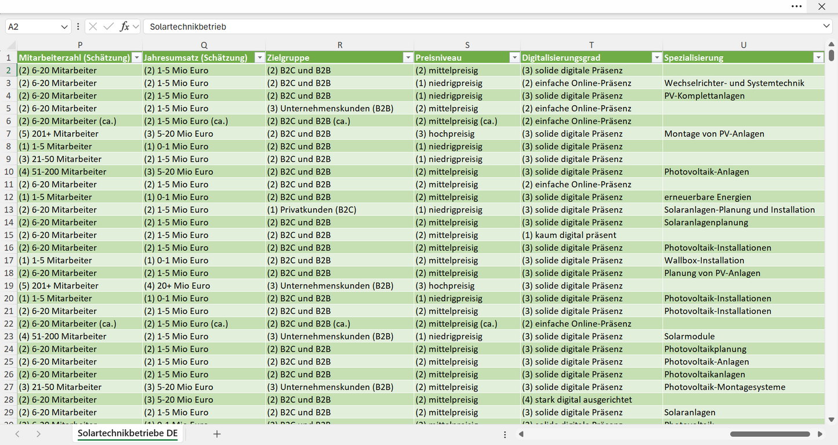838x445 pixels.
Task: Open the function dropdown next to fx
Action: point(136,27)
